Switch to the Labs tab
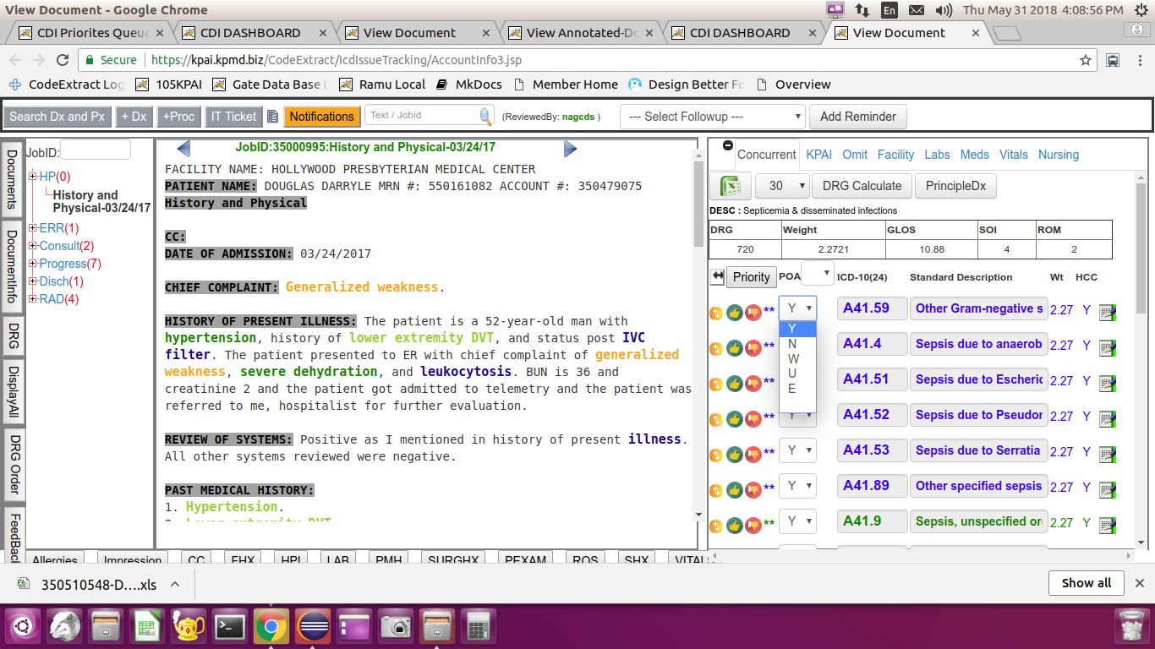This screenshot has height=649, width=1155. coord(937,155)
